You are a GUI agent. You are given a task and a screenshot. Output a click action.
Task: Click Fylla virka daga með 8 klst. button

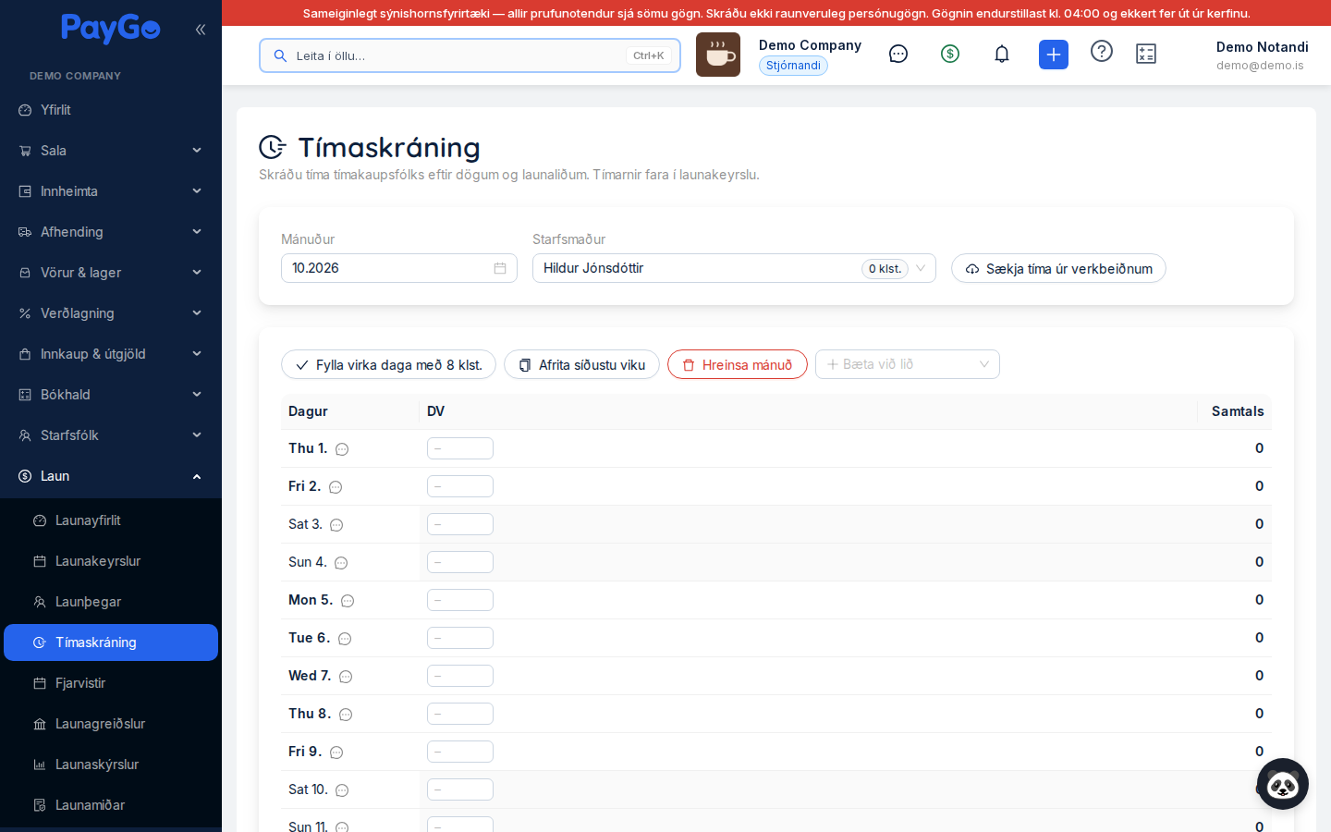coord(388,364)
